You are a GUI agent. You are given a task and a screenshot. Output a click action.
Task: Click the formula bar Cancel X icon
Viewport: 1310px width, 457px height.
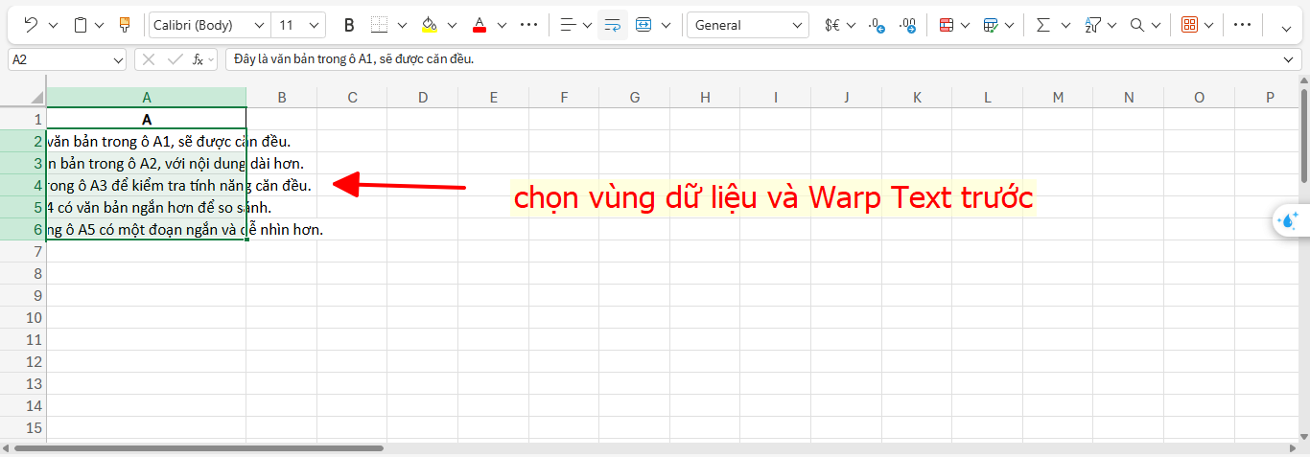click(149, 59)
